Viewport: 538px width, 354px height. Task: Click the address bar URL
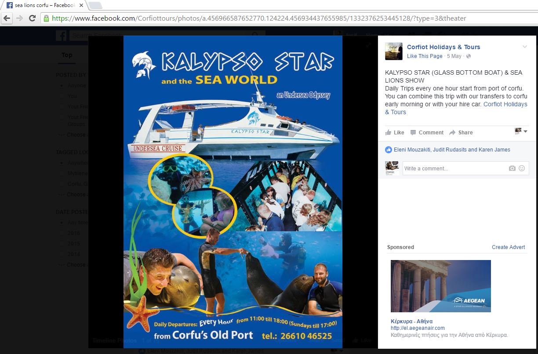[259, 18]
